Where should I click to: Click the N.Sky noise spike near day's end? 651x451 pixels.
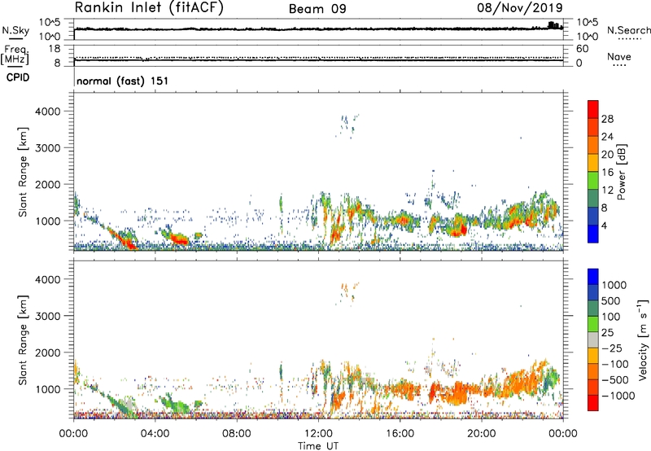point(554,25)
